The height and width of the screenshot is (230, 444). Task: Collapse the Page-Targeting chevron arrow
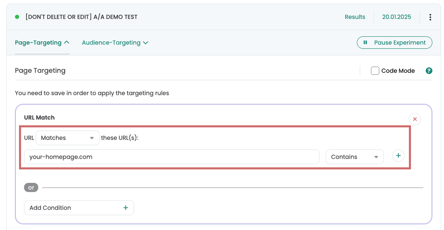66,42
